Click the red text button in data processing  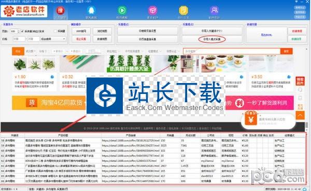pyautogui.click(x=297, y=31)
